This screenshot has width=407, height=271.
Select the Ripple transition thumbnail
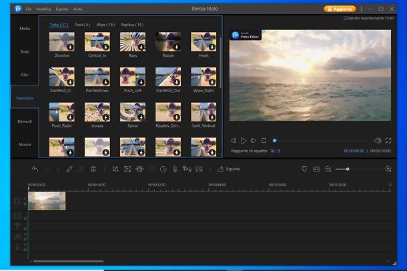pos(168,41)
